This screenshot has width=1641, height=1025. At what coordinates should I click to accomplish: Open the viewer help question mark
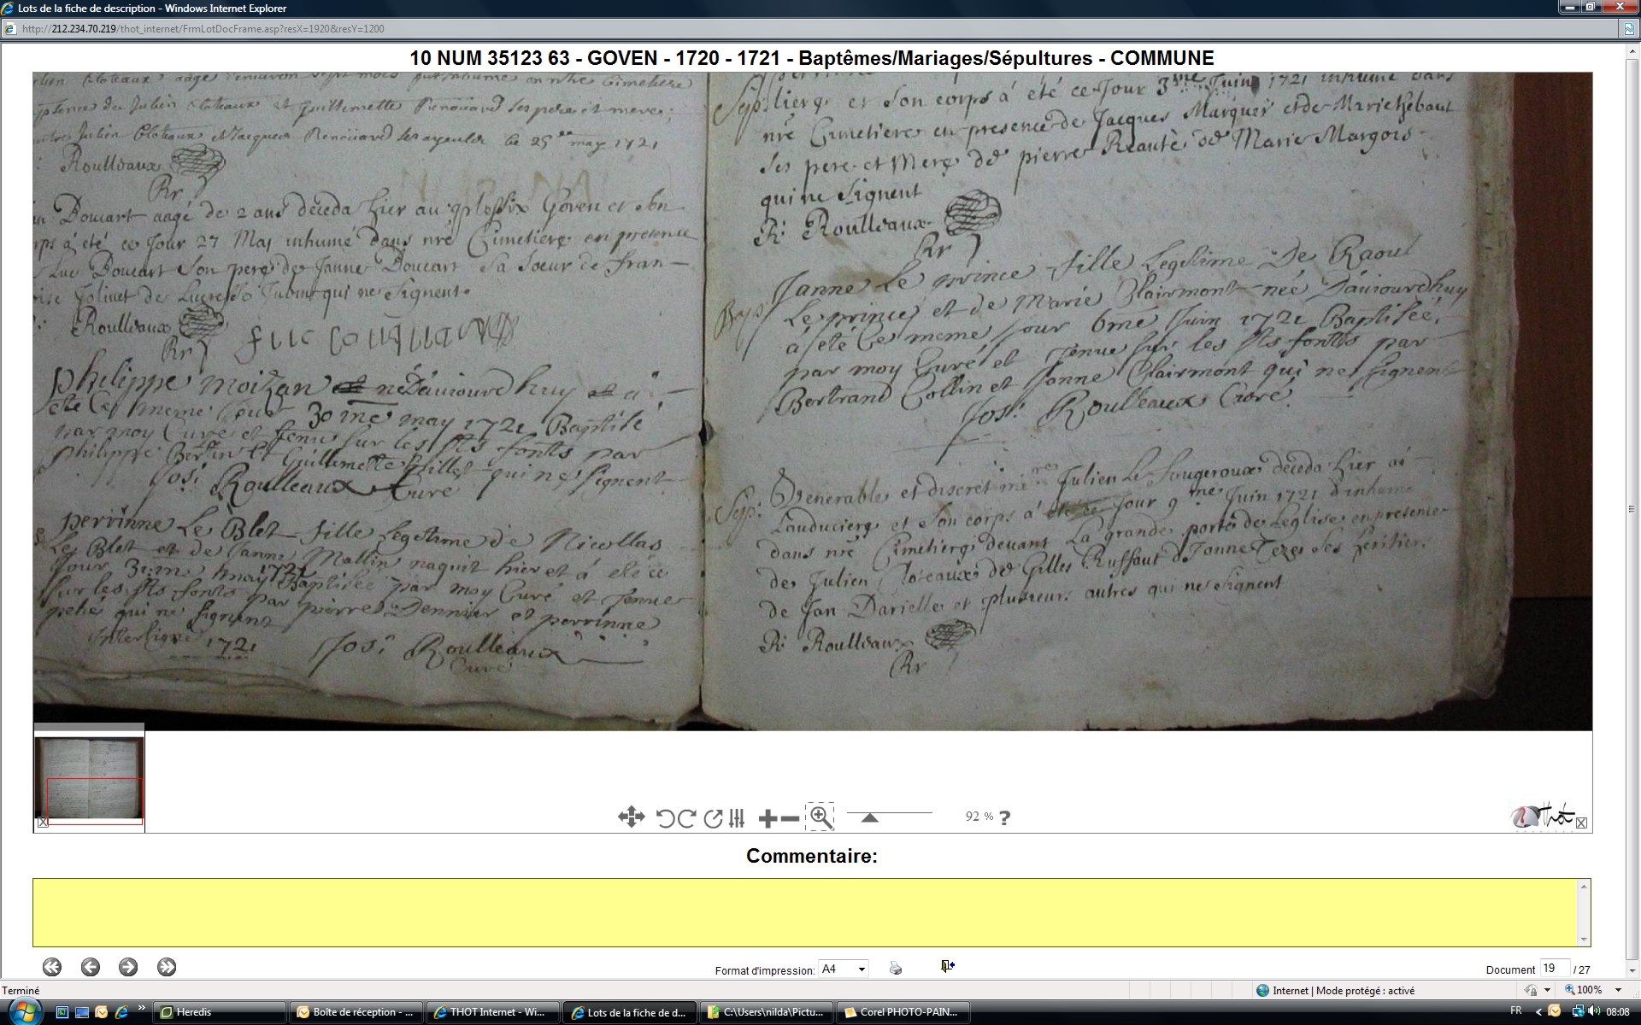click(1004, 817)
